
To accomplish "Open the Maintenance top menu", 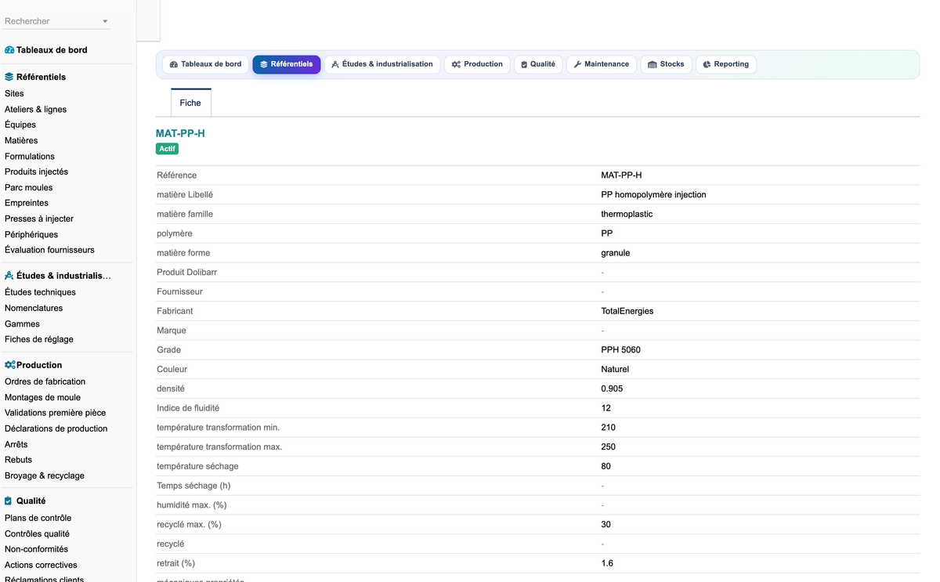I will (x=602, y=64).
